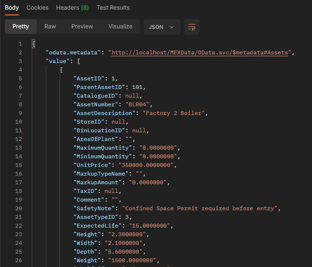Click the "2.1000000" width value
Viewport: 312px width, 267px height.
click(124, 243)
